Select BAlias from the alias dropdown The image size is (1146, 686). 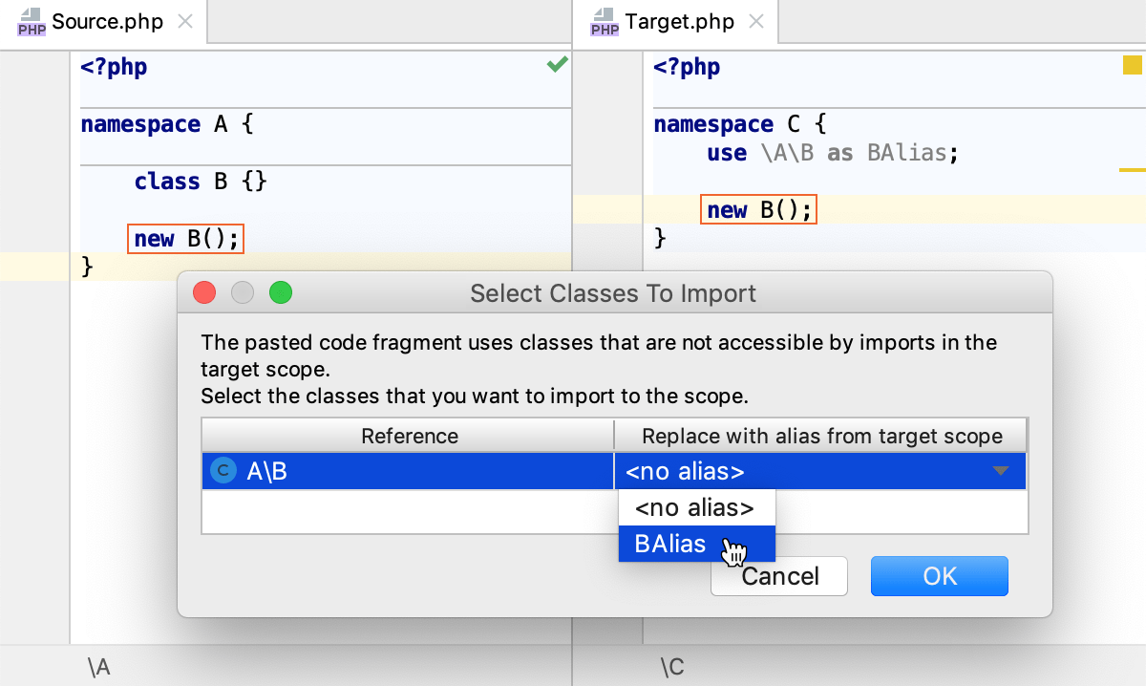click(668, 545)
